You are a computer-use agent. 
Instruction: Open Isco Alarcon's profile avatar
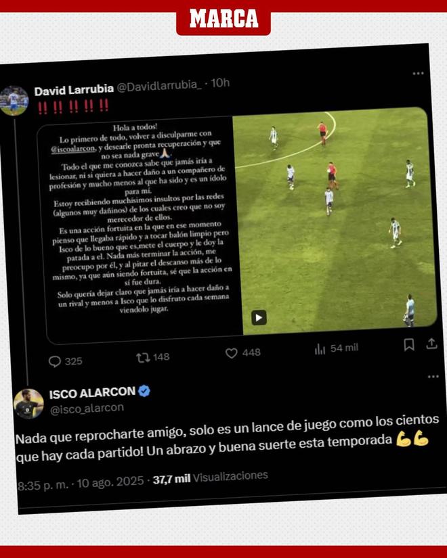28,404
